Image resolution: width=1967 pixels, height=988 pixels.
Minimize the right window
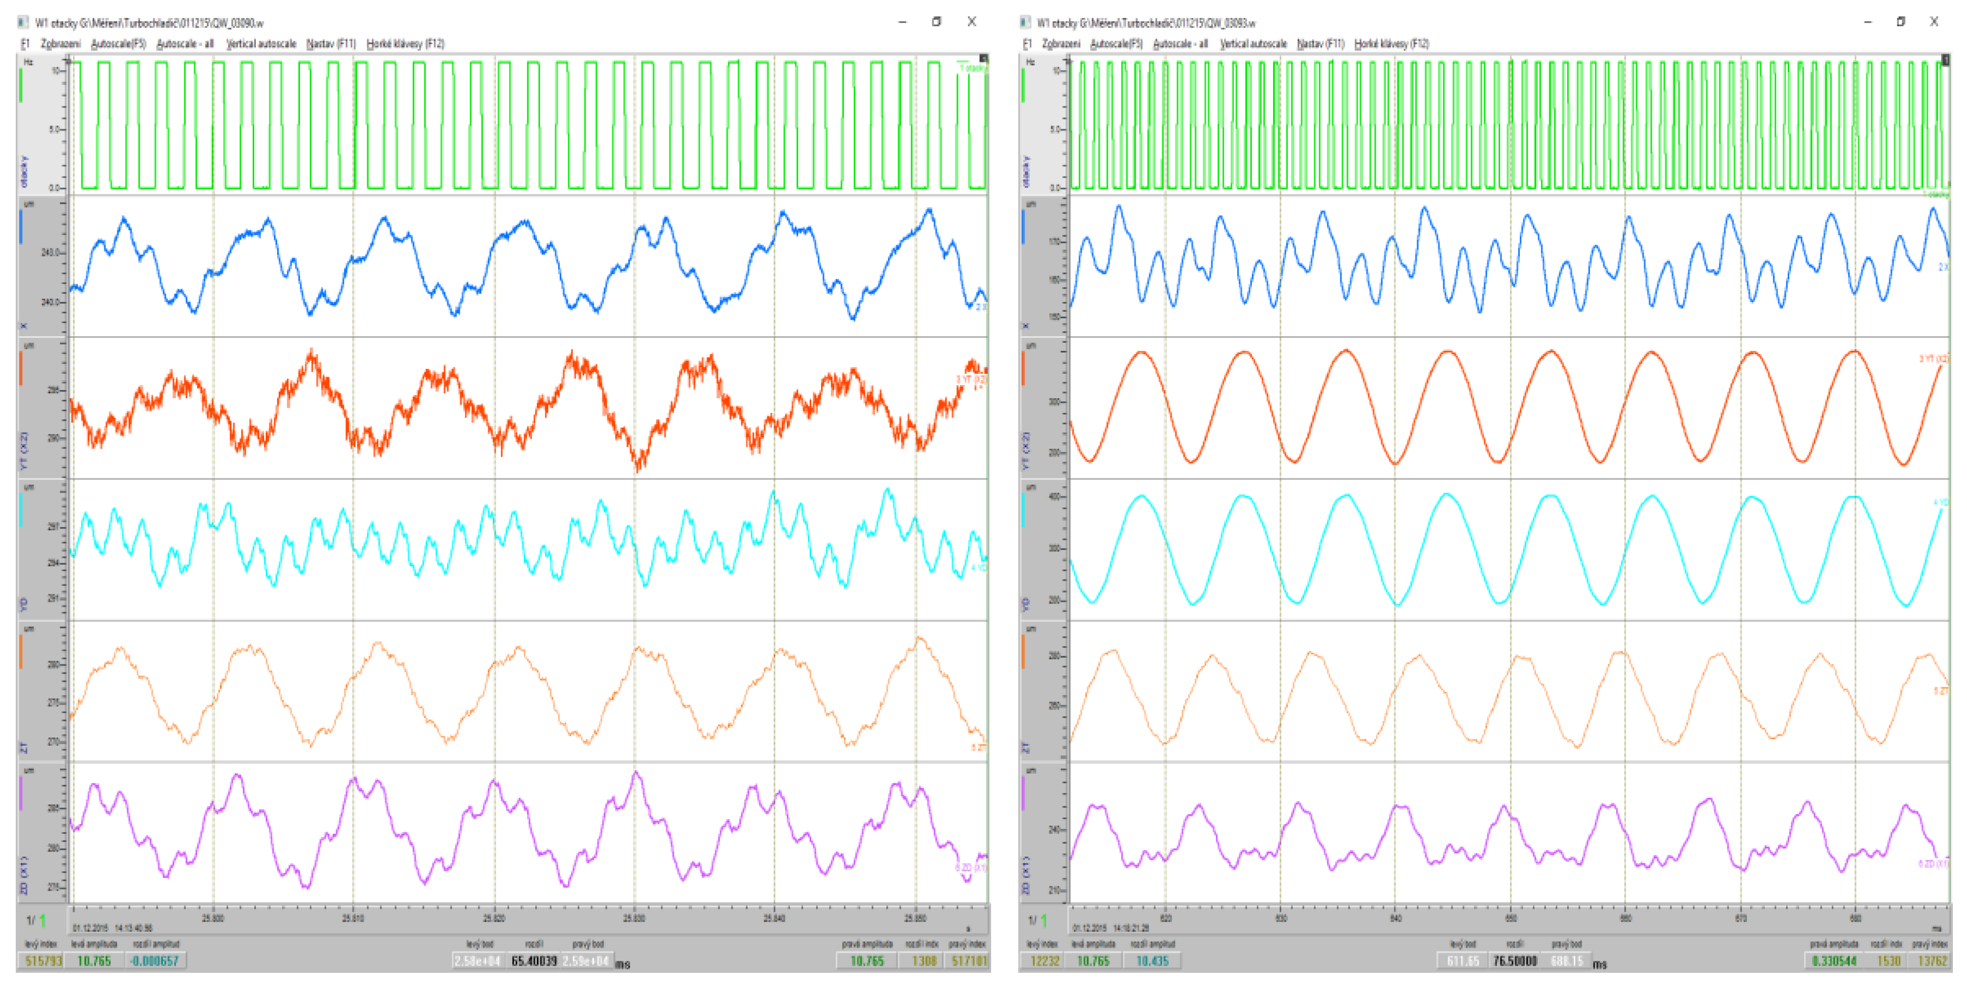1868,21
